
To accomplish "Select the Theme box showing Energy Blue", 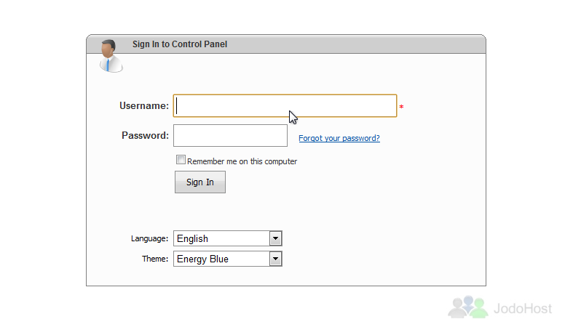I will pyautogui.click(x=228, y=259).
